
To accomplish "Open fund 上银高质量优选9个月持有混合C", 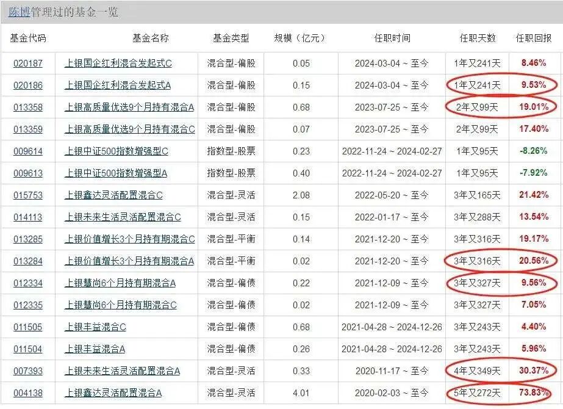I will 130,129.
